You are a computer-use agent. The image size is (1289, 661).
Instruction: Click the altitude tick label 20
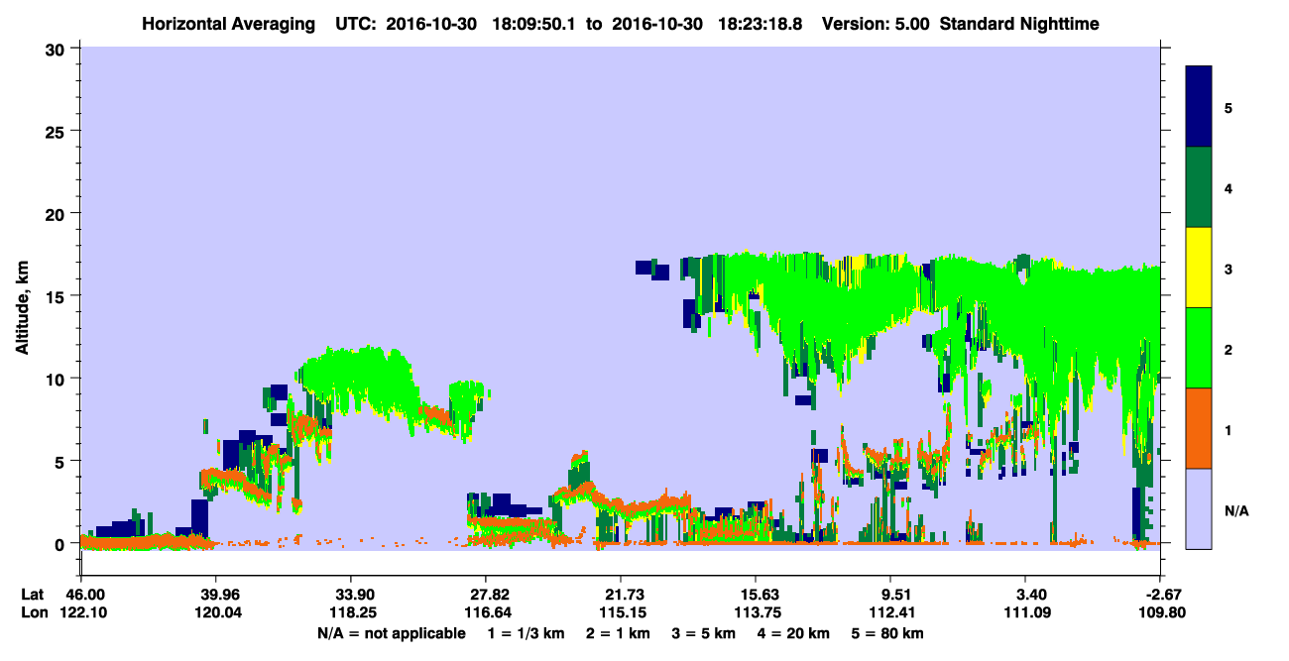click(58, 213)
